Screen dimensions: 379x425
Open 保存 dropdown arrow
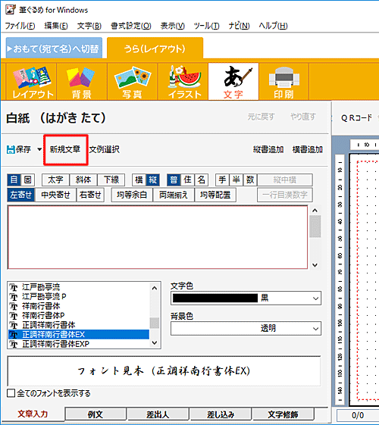coord(39,149)
